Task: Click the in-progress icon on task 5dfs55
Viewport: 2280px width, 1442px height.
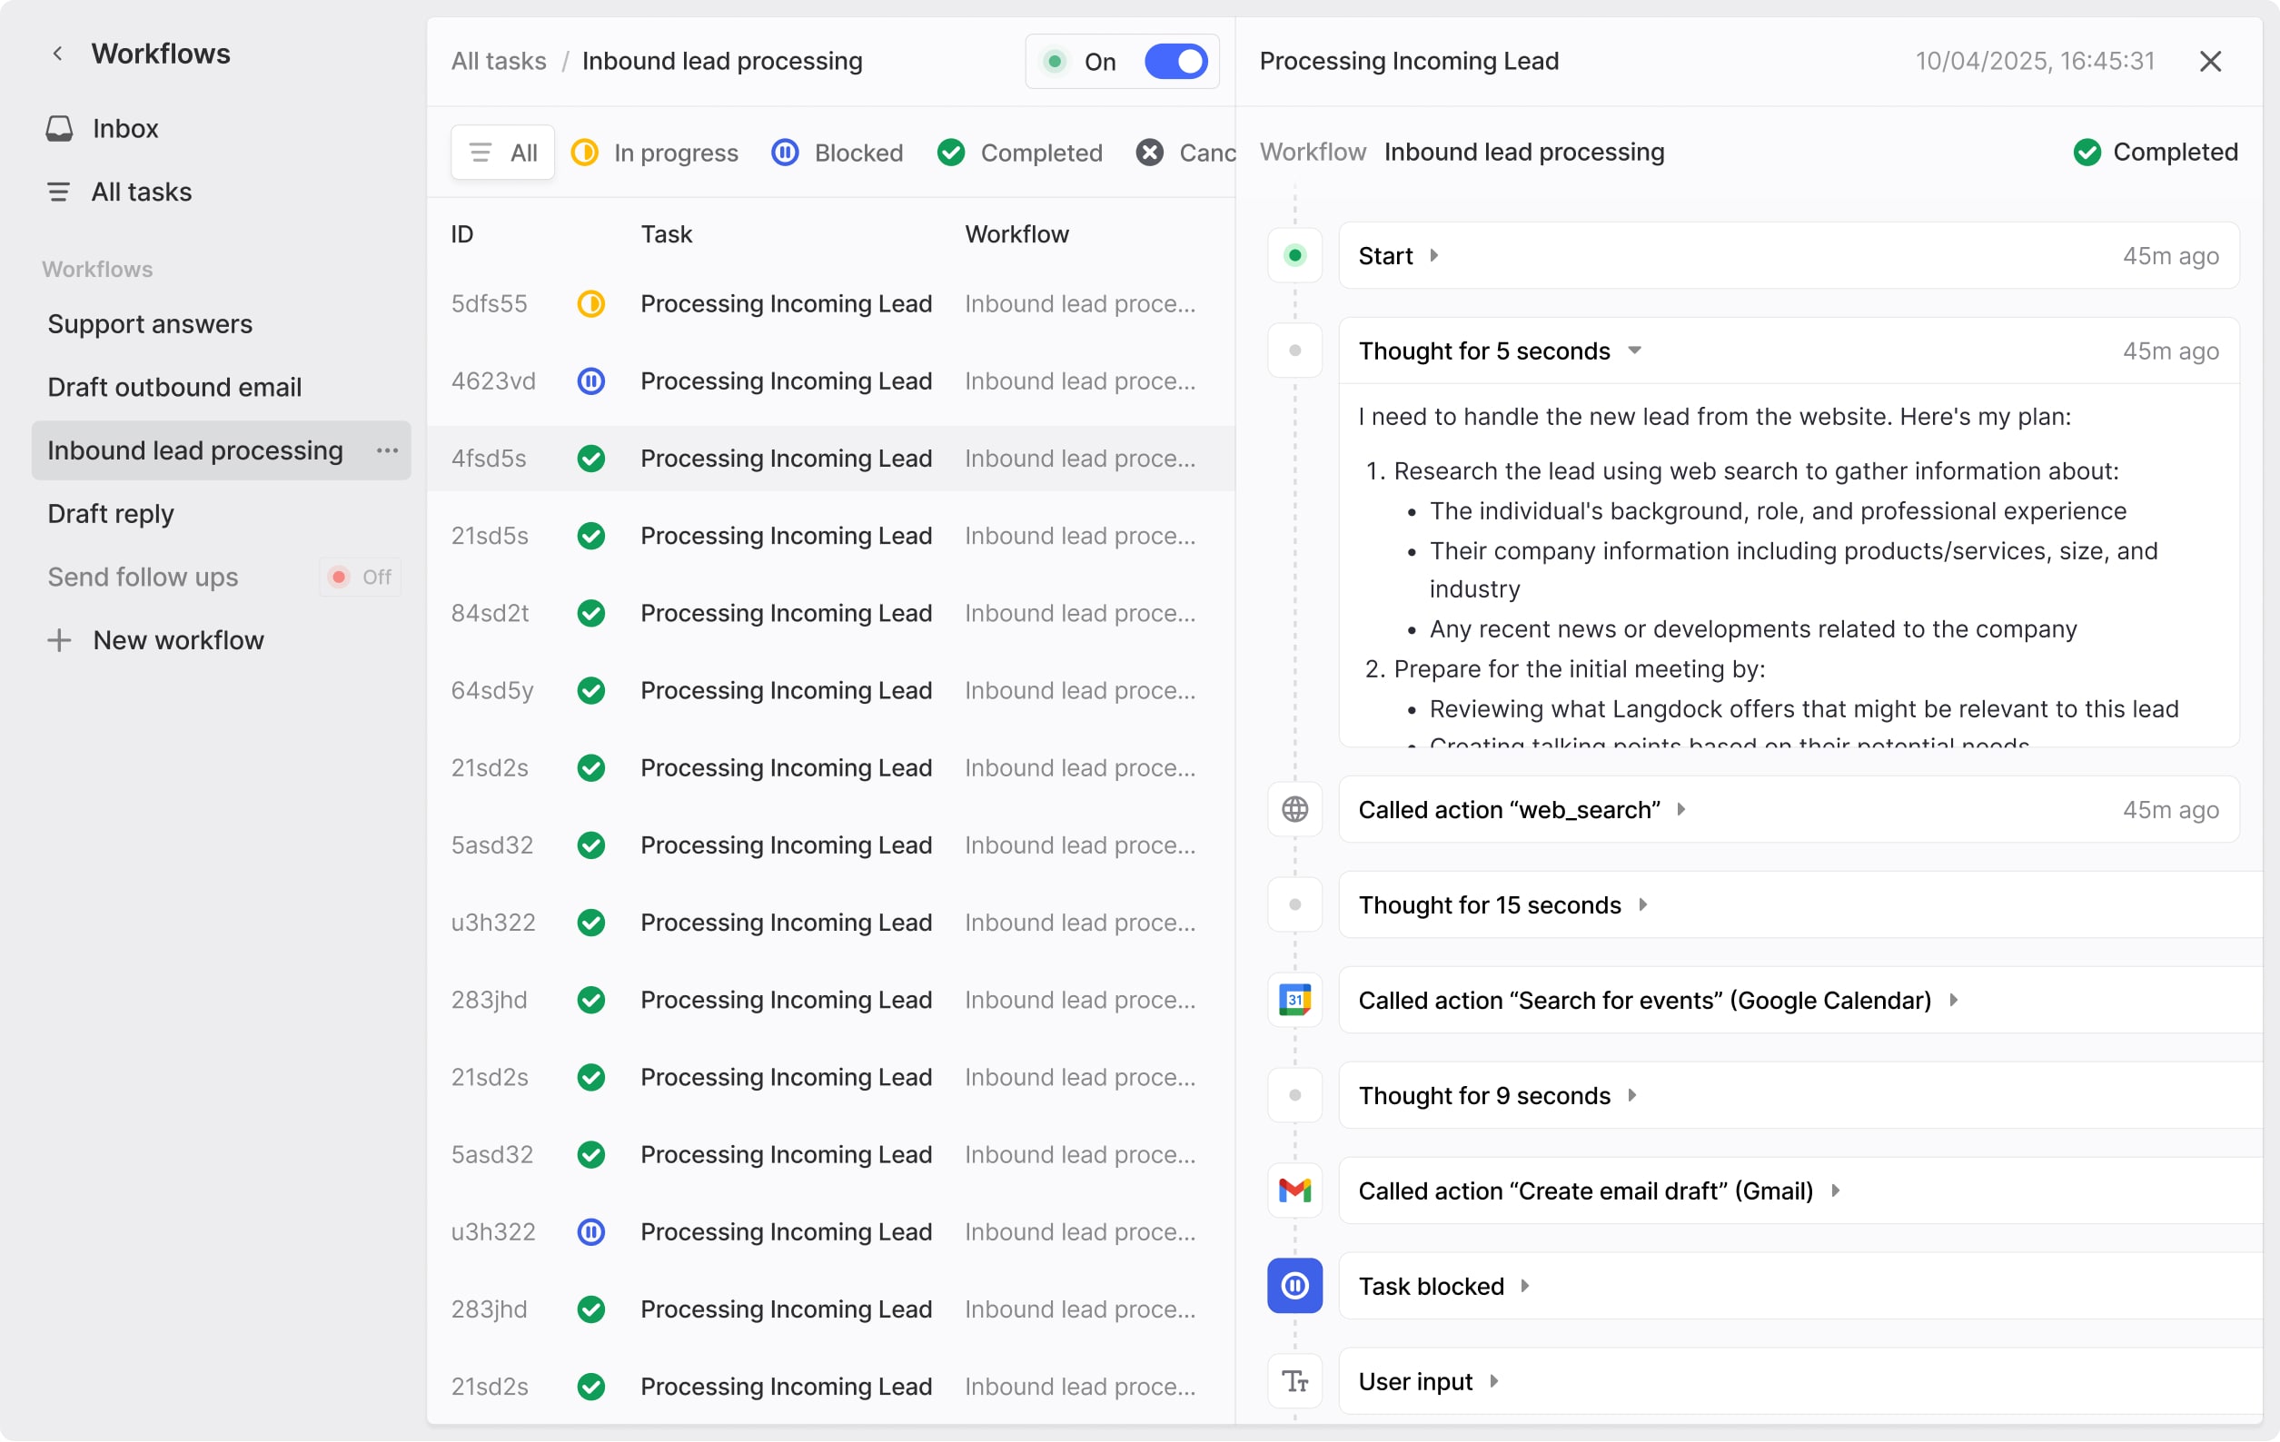Action: [x=590, y=303]
